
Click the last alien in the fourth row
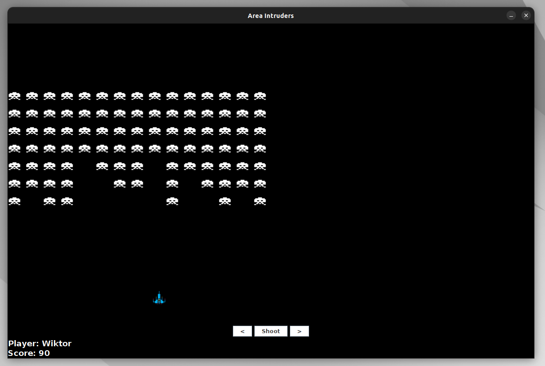260,149
